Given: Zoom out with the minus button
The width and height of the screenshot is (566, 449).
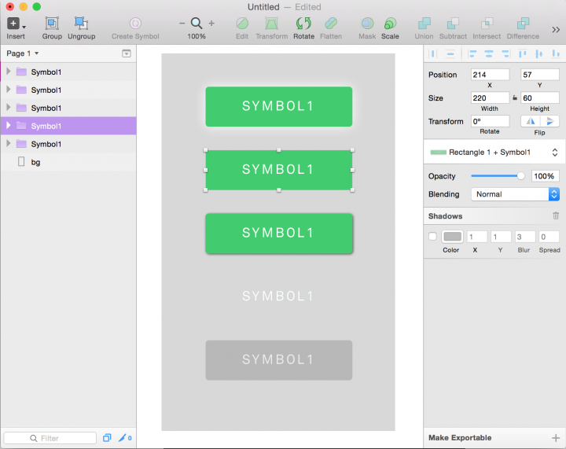Looking at the screenshot, I should pyautogui.click(x=182, y=24).
